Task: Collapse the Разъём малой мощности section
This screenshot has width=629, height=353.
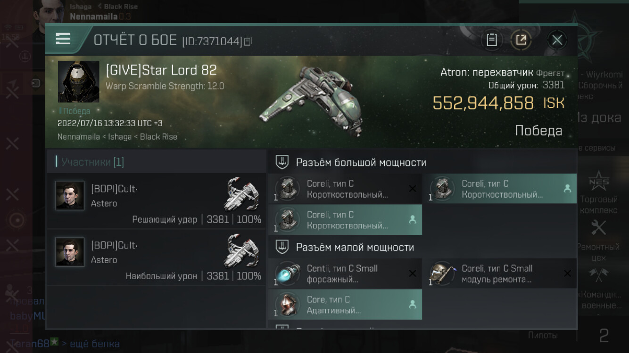Action: [x=282, y=247]
